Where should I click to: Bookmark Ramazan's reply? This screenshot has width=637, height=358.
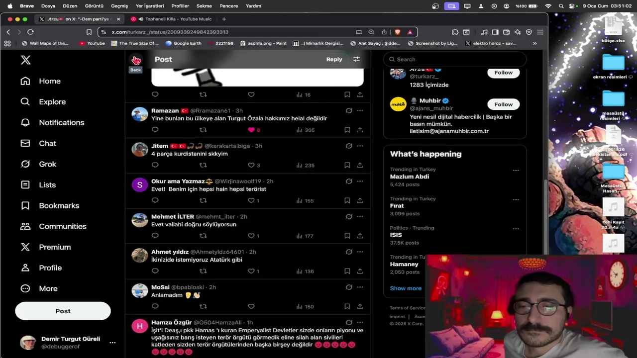pyautogui.click(x=347, y=130)
